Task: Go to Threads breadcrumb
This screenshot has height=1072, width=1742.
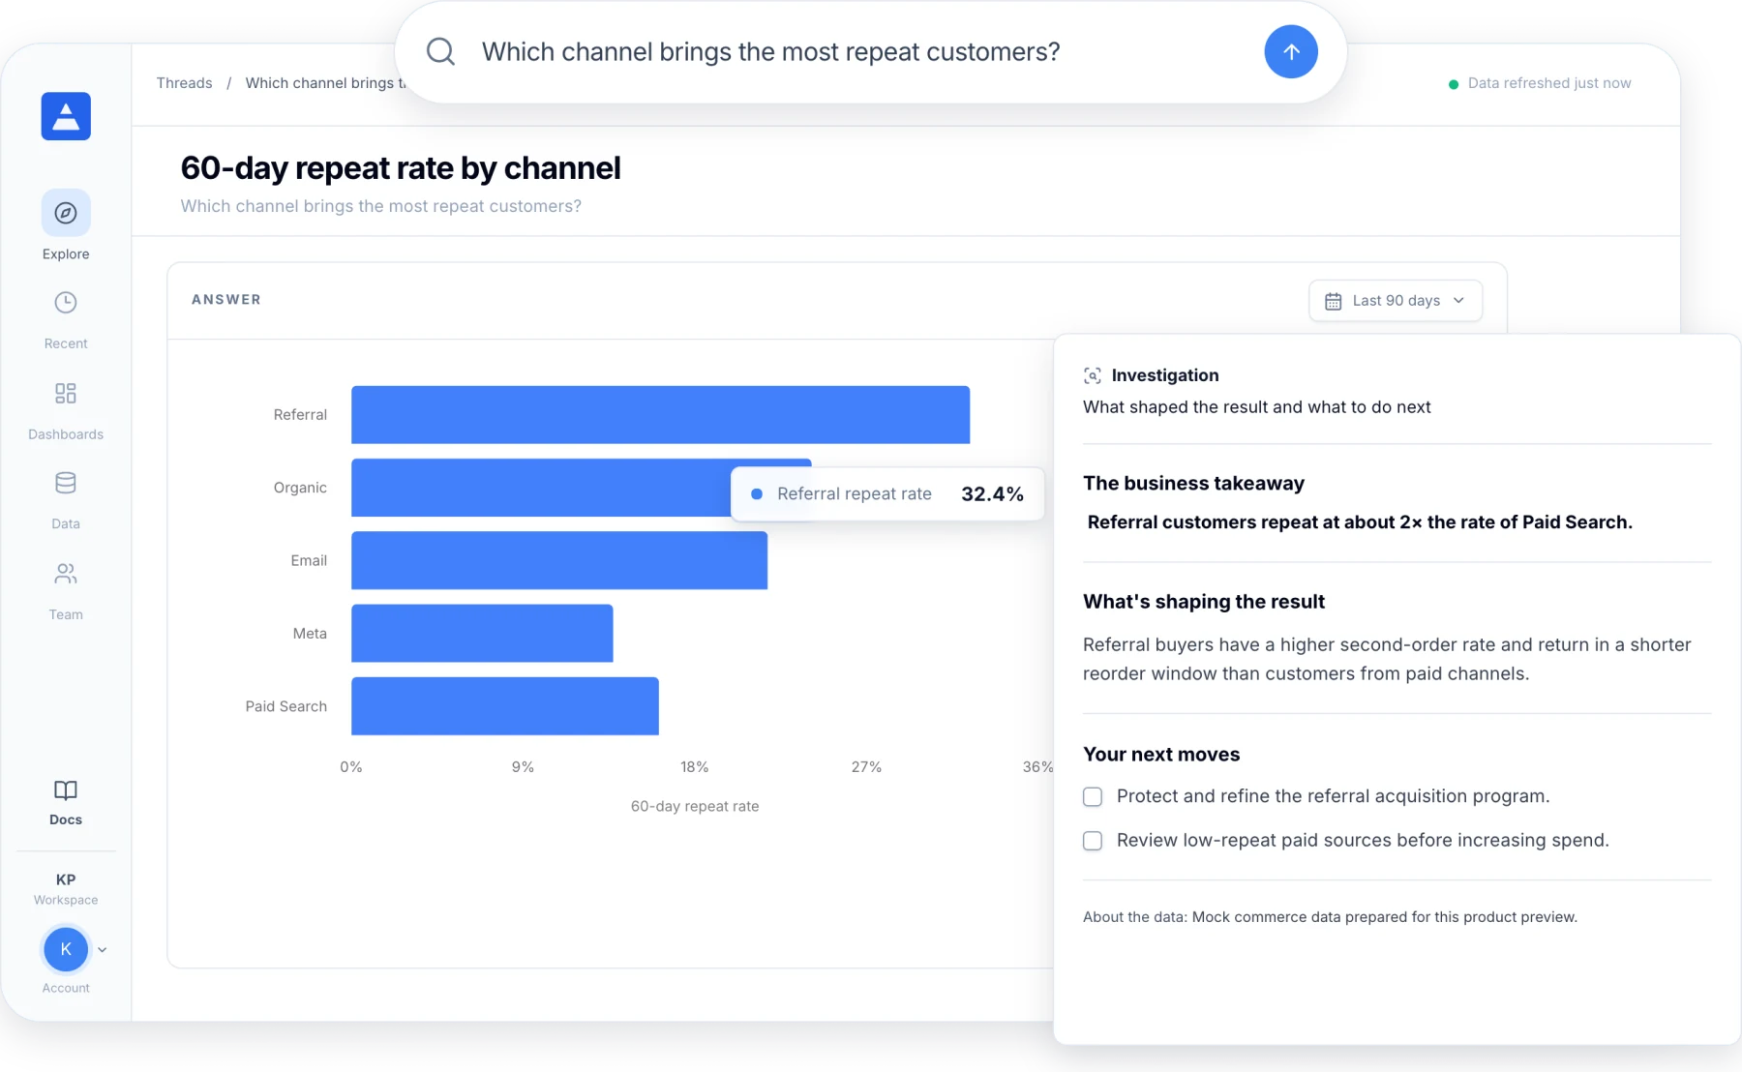Action: tap(184, 83)
